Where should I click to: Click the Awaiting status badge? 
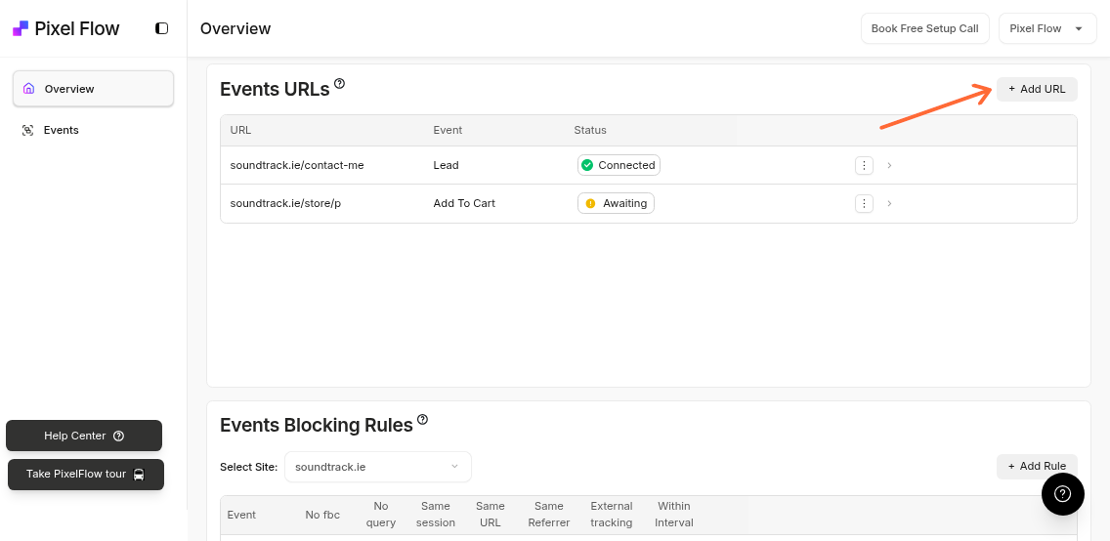tap(616, 203)
